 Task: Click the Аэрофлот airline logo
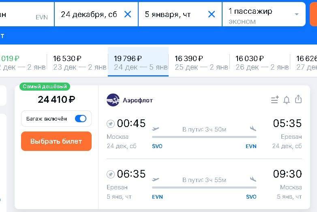click(x=113, y=100)
